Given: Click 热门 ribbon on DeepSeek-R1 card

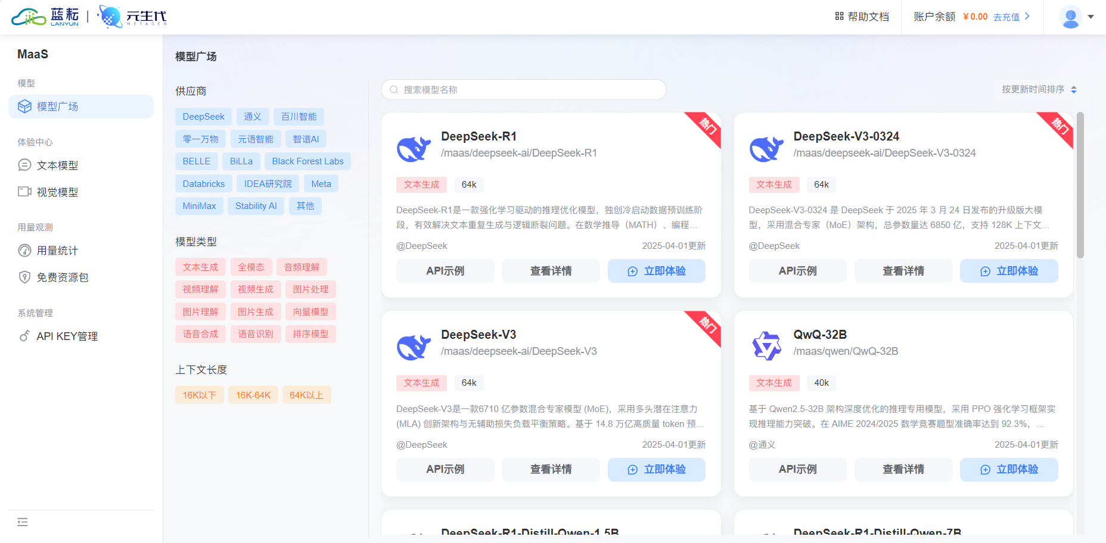Looking at the screenshot, I should tap(707, 126).
